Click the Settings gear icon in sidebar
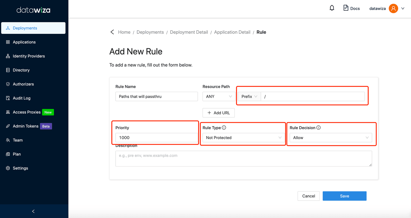This screenshot has height=218, width=411. 8,168
